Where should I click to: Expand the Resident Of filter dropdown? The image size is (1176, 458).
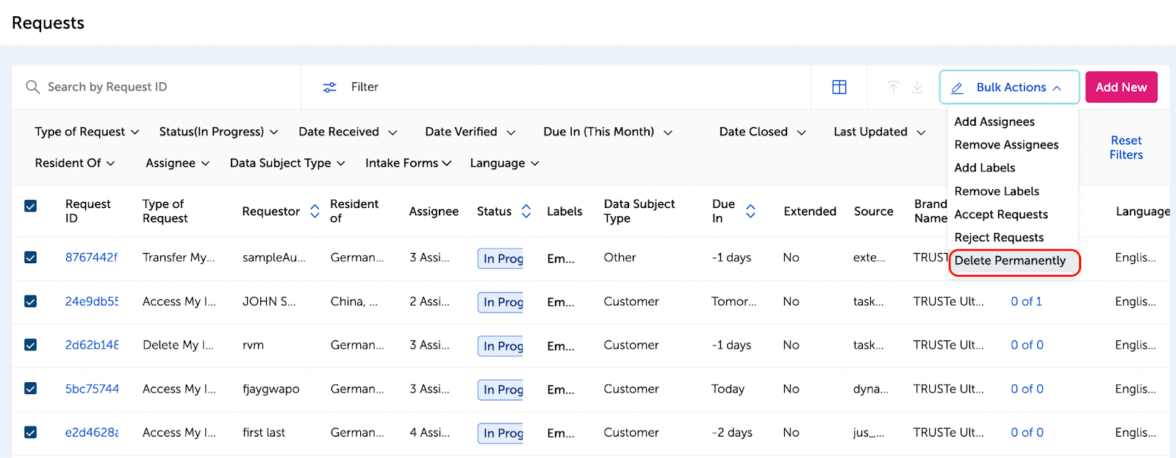tap(74, 163)
